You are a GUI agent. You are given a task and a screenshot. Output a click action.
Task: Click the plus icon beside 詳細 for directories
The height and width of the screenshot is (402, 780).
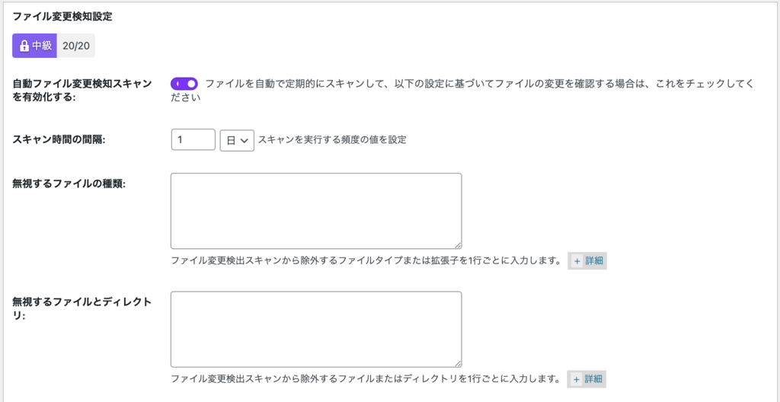pyautogui.click(x=577, y=380)
